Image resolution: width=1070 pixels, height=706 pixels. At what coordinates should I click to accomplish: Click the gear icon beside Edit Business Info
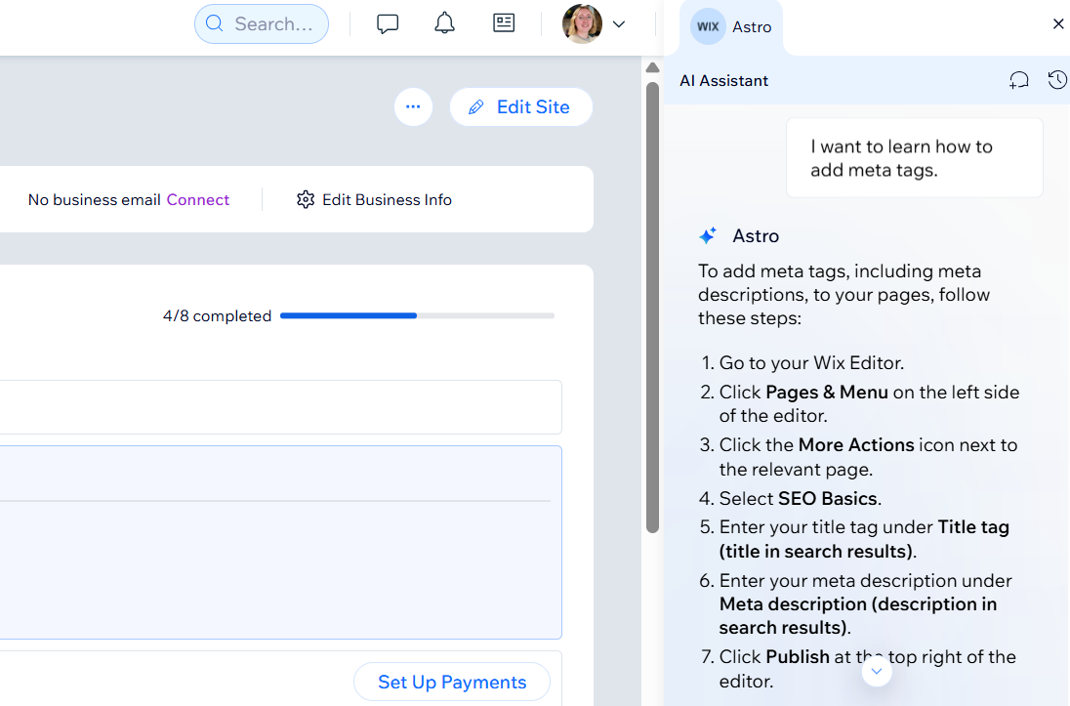point(306,199)
